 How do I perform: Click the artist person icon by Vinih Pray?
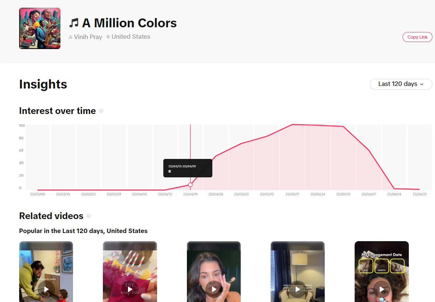click(70, 37)
